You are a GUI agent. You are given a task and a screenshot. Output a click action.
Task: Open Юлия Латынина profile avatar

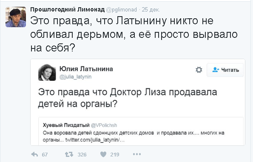(47, 72)
